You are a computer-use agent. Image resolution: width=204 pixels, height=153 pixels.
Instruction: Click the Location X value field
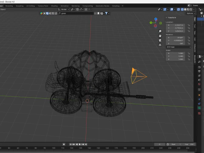[176, 25]
